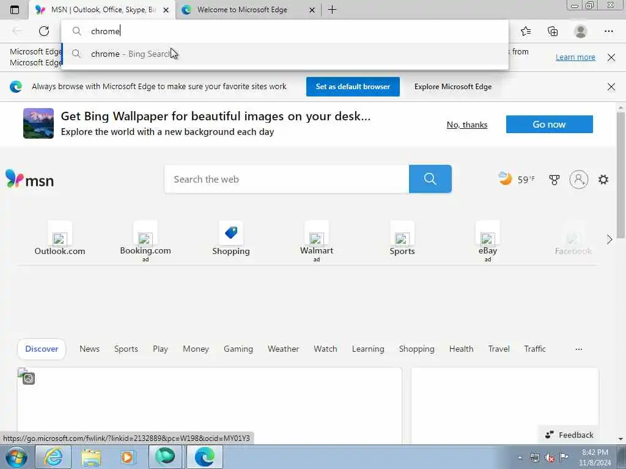Click Explore Microsoft Edge button
This screenshot has height=469, width=626.
coord(453,87)
